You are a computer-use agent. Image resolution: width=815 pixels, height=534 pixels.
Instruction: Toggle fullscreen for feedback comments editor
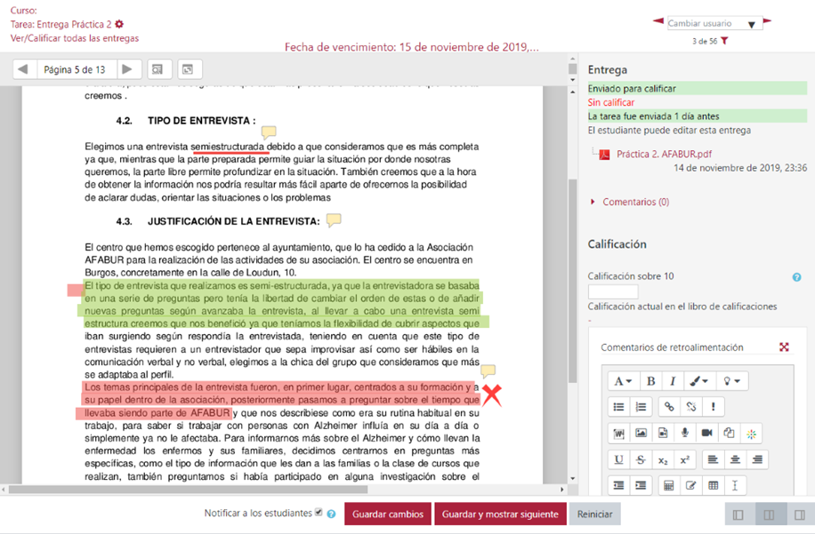784,347
